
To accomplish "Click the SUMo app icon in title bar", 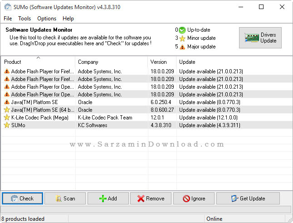I will 8,7.
